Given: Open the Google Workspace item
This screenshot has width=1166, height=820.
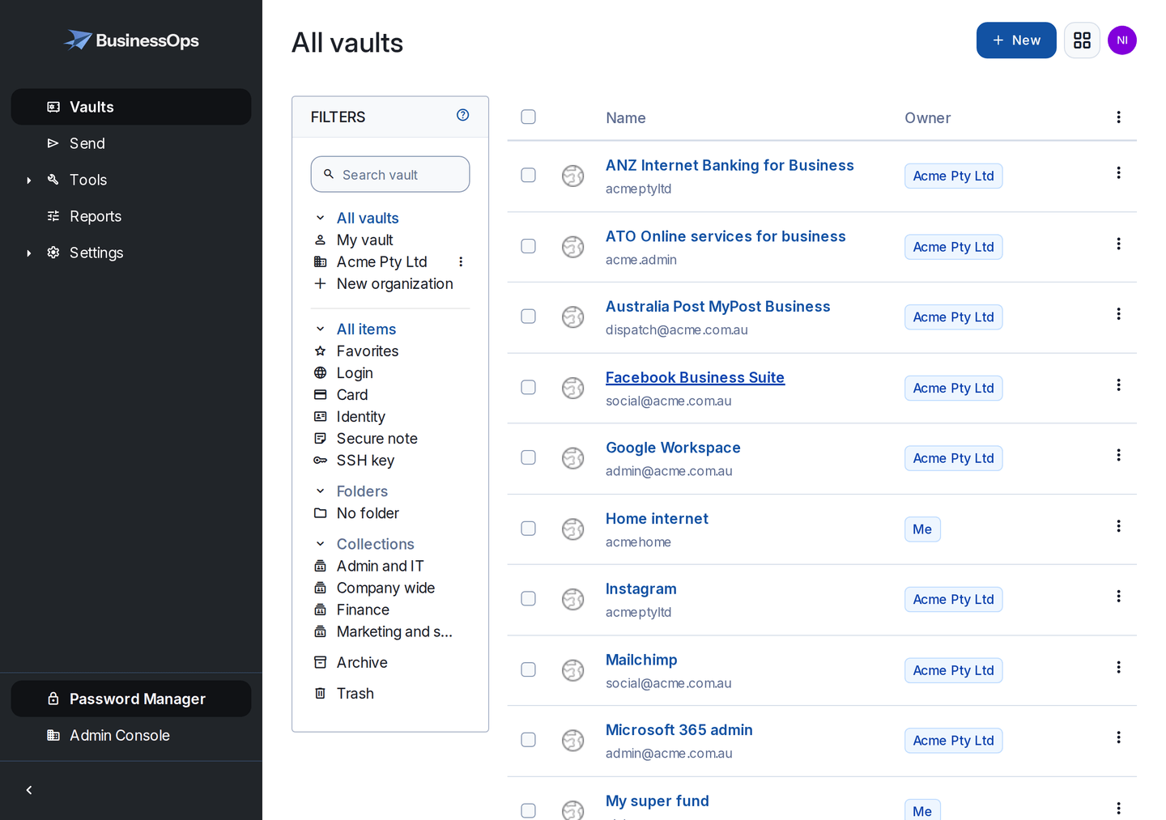Looking at the screenshot, I should pyautogui.click(x=673, y=448).
